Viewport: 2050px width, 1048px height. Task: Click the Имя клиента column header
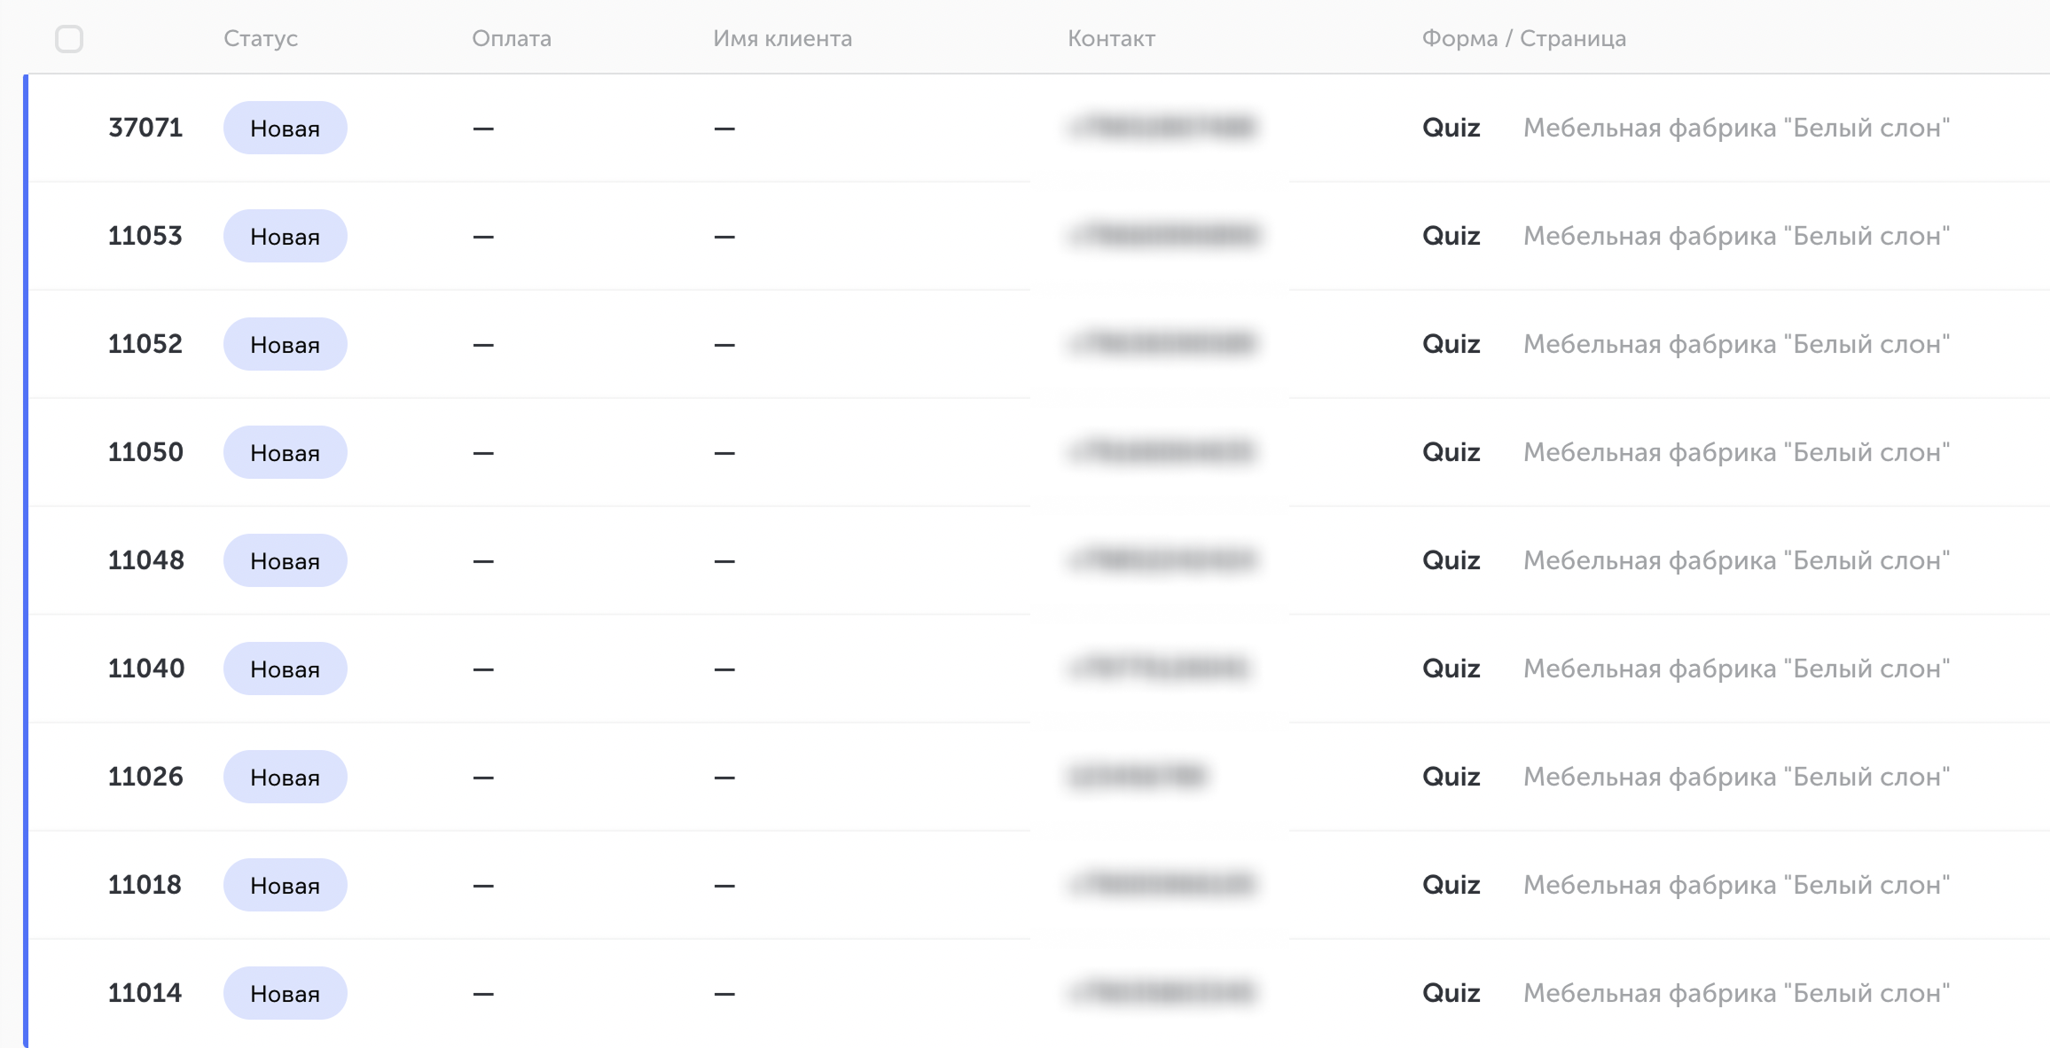pyautogui.click(x=783, y=38)
